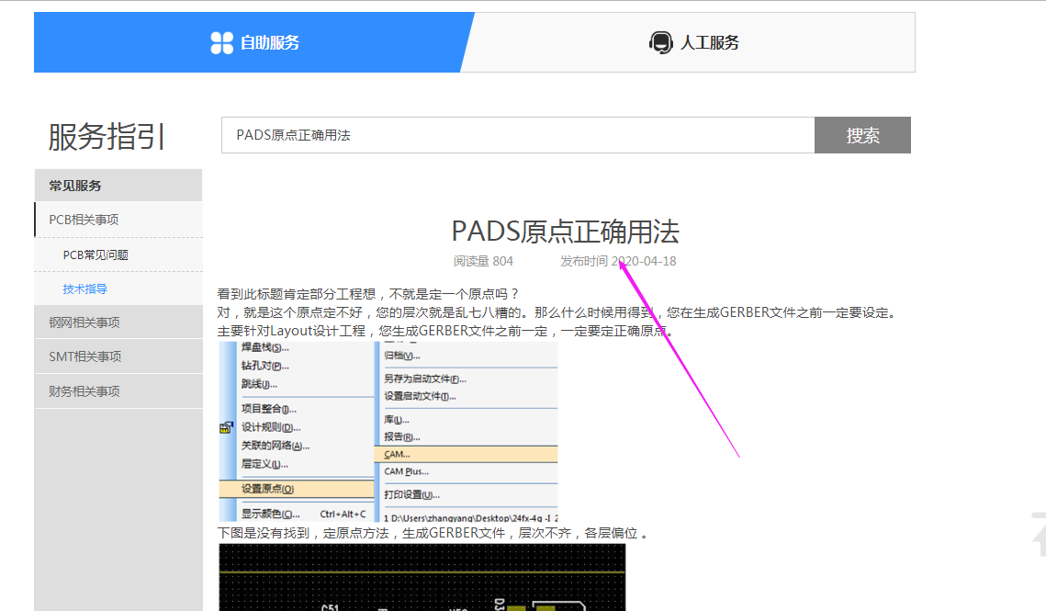
Task: Click the small icon left of 设计规则
Action: 225,427
